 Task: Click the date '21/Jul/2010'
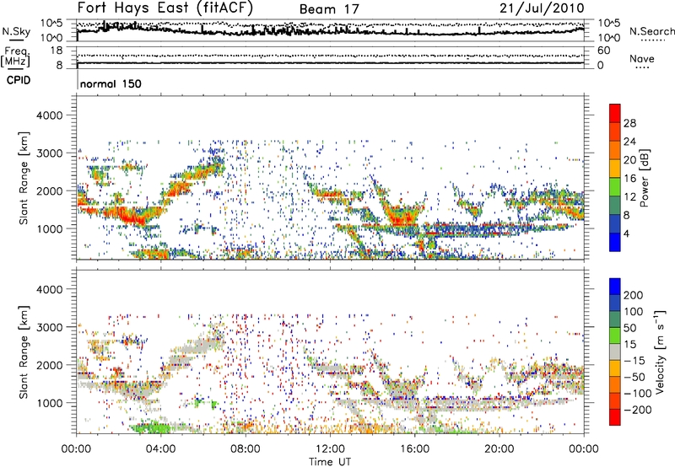click(542, 8)
